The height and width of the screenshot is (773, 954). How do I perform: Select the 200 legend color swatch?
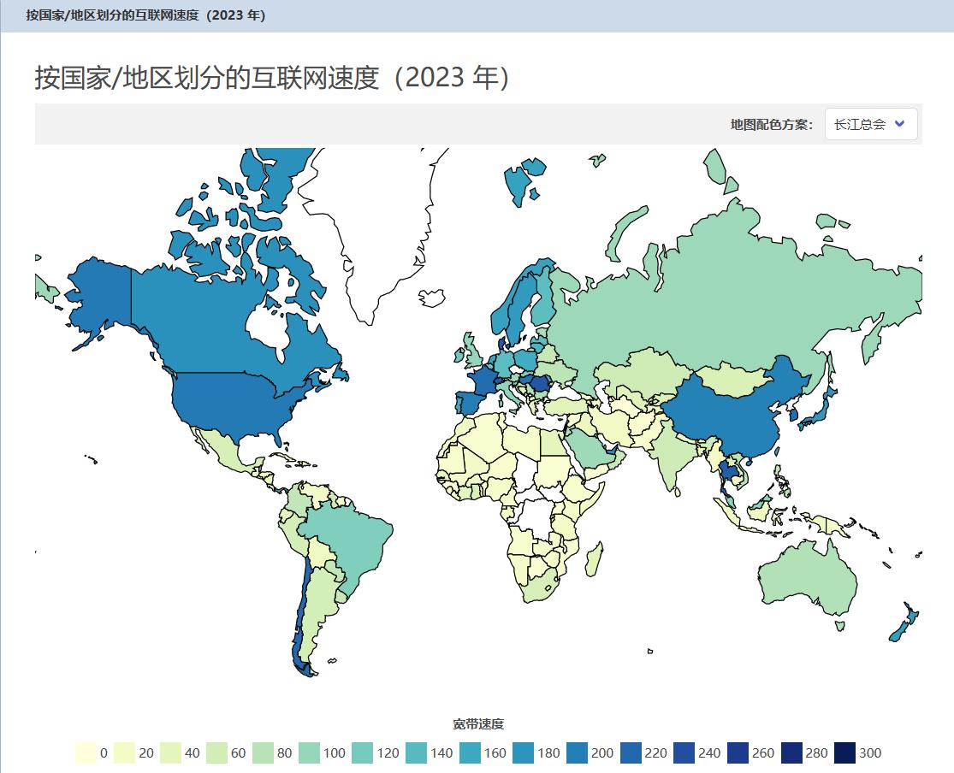[x=578, y=753]
